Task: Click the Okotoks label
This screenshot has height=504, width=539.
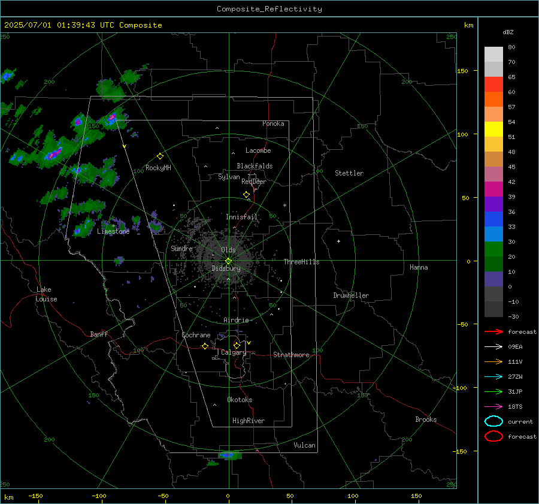Action: 240,400
